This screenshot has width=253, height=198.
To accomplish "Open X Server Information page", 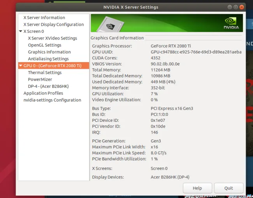I will [44, 18].
